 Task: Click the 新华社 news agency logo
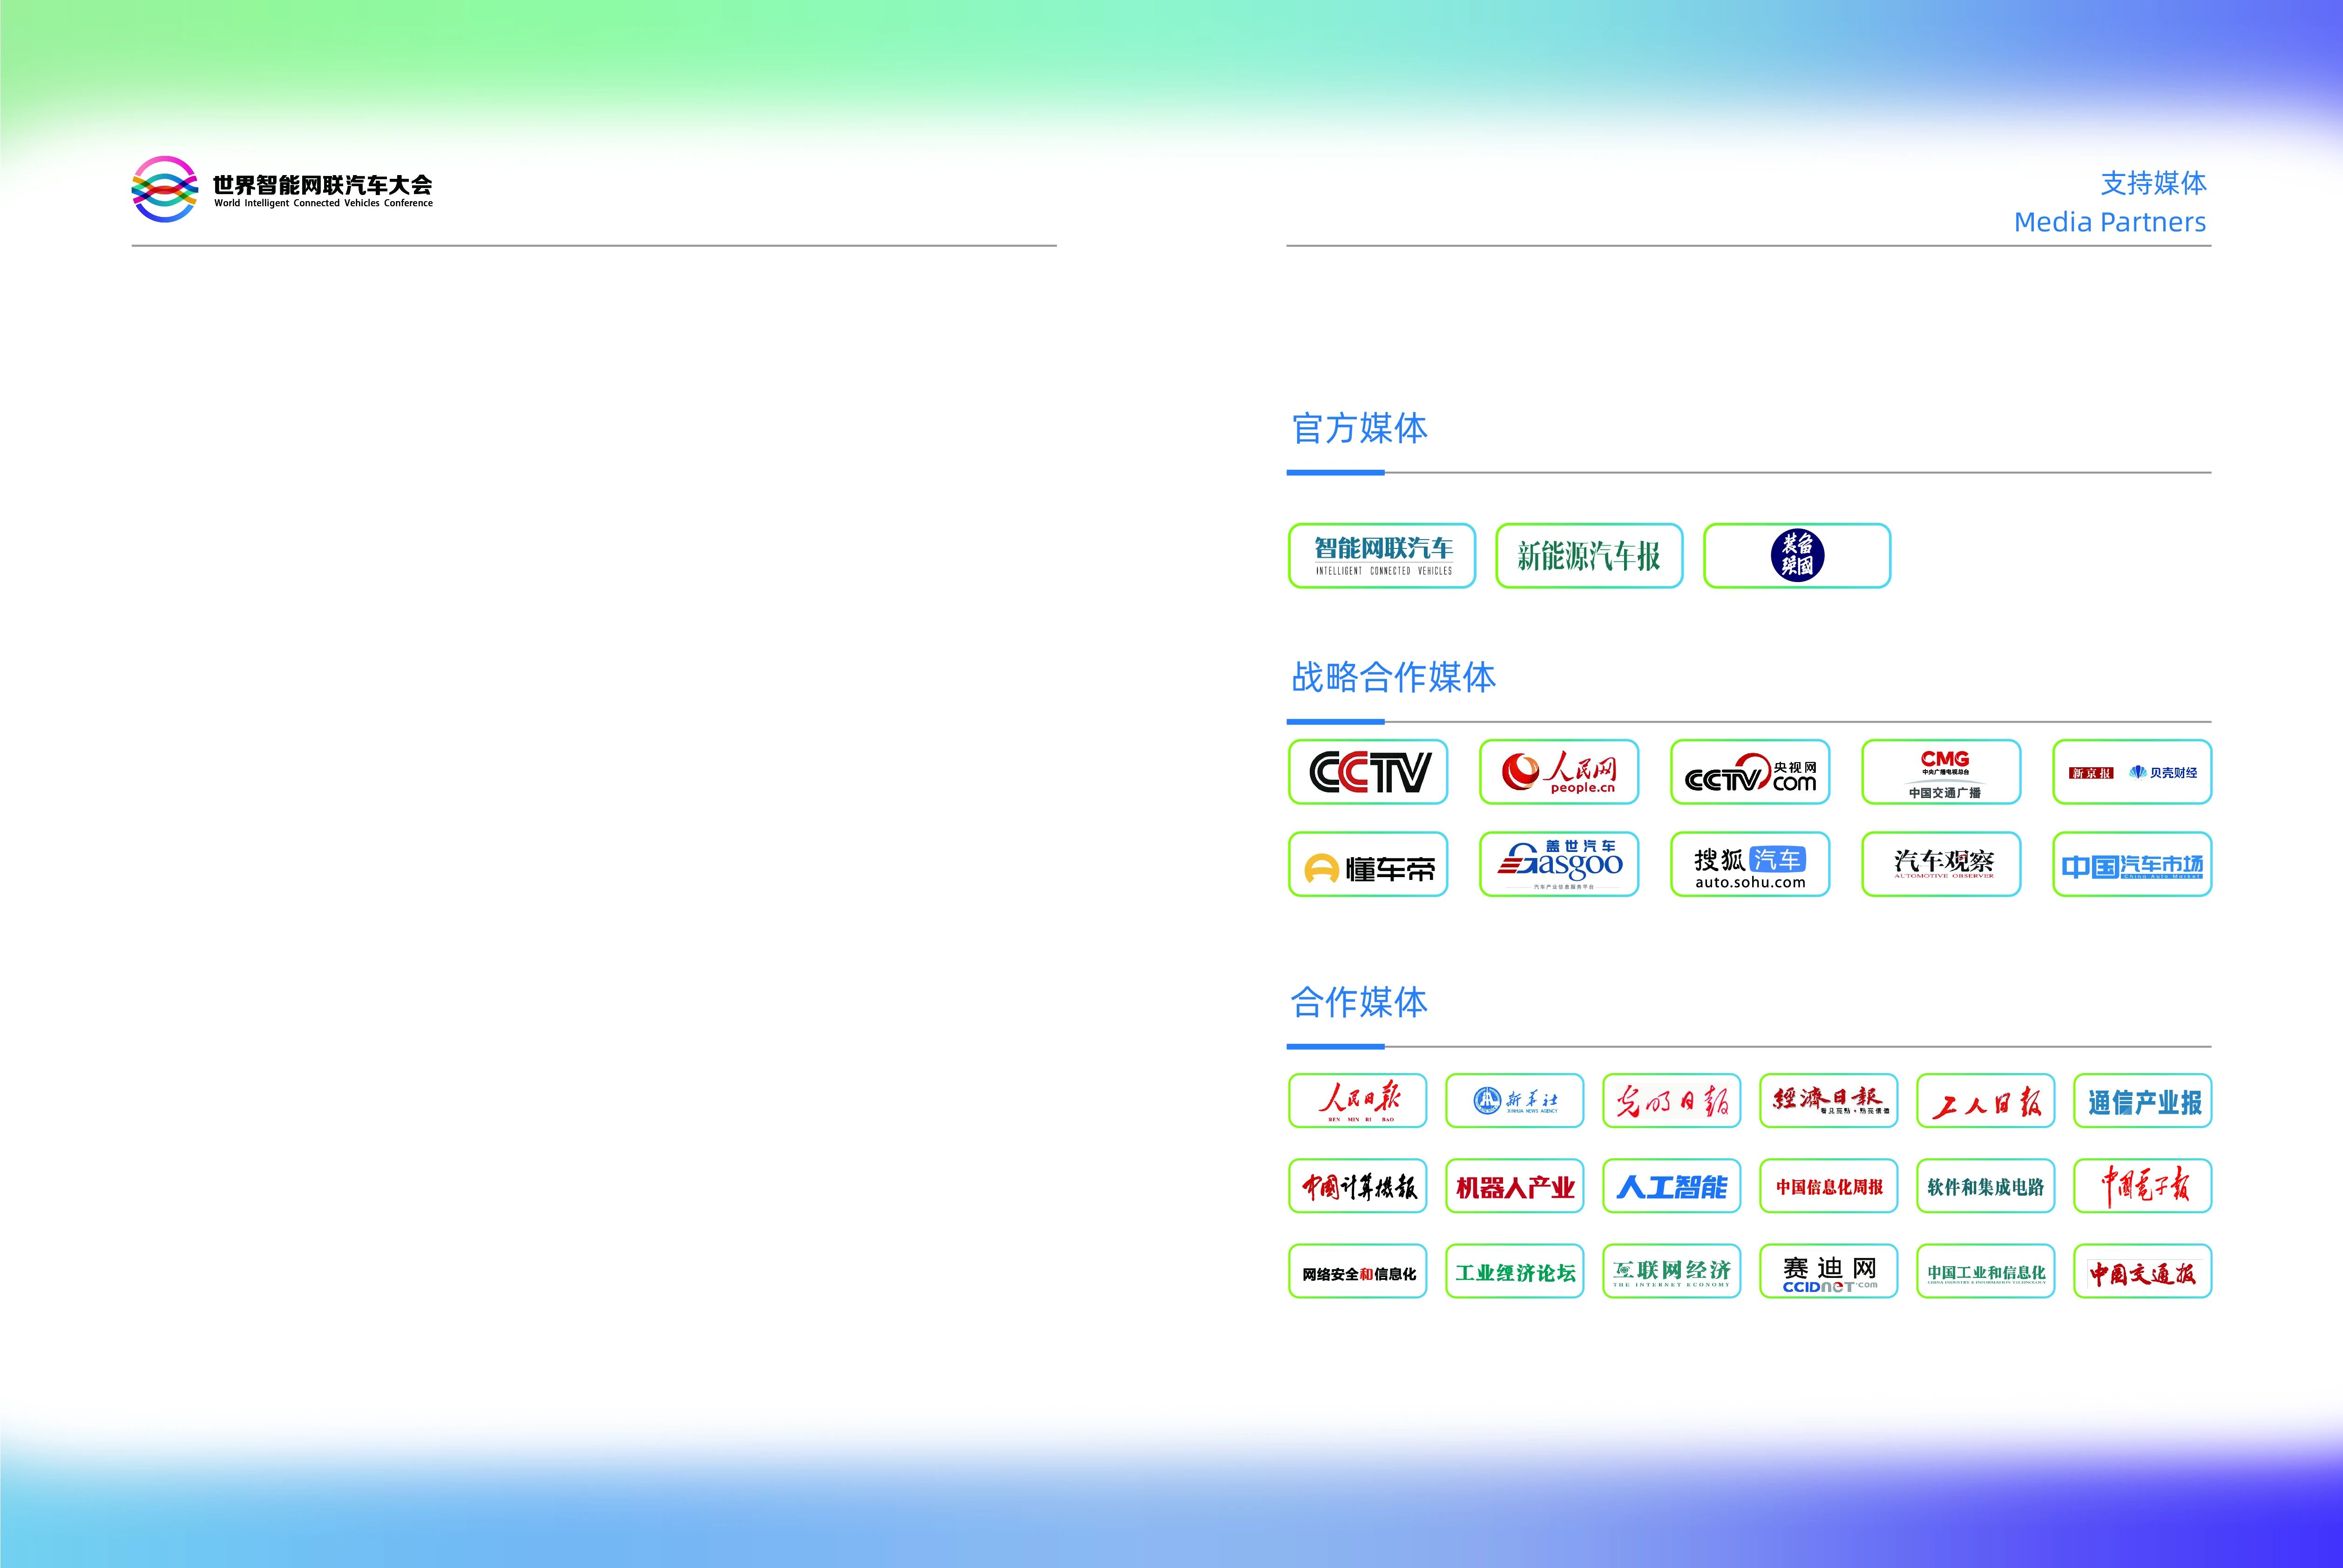point(1515,1100)
